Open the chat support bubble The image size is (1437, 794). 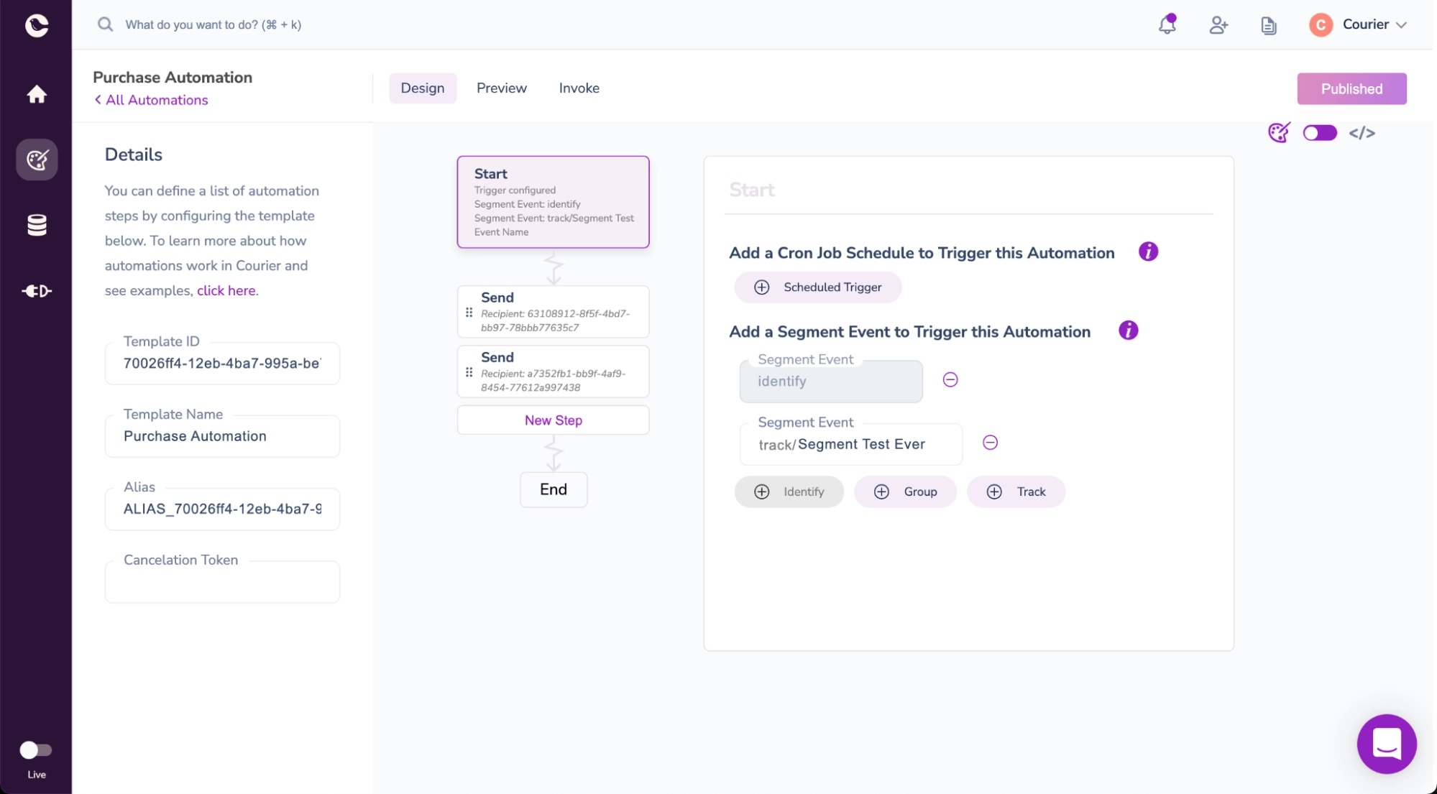click(1386, 744)
